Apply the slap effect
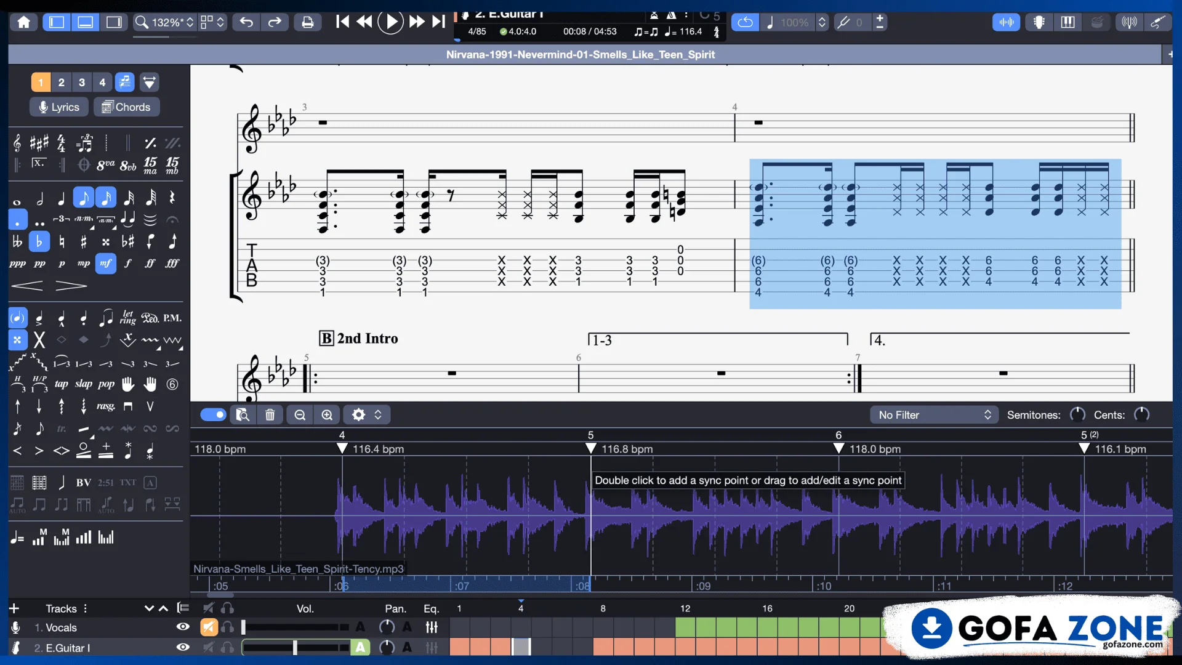 coord(84,384)
